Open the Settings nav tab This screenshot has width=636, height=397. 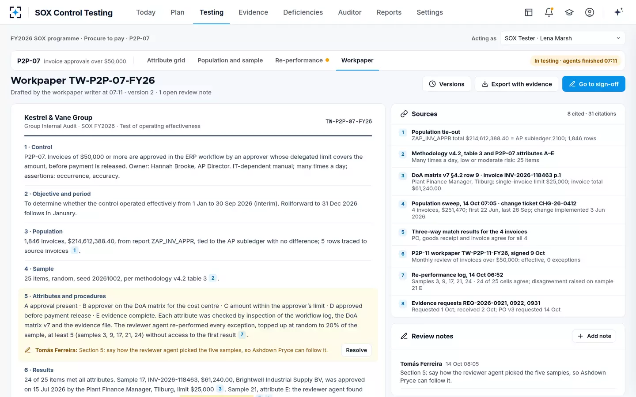point(430,12)
